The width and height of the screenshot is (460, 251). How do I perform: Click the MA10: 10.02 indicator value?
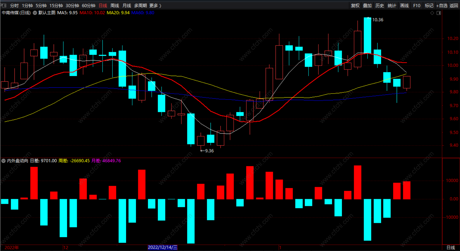pyautogui.click(x=92, y=13)
